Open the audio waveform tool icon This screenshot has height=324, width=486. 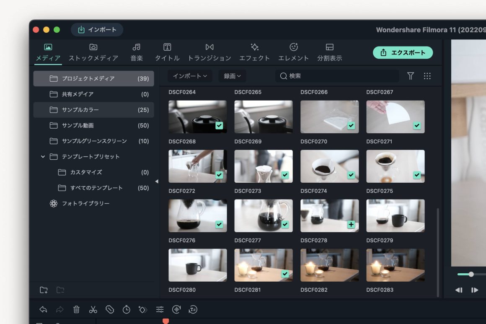[x=176, y=310]
